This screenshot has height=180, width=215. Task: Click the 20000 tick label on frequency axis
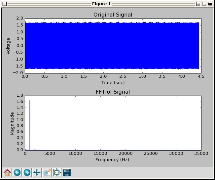tap(125, 153)
